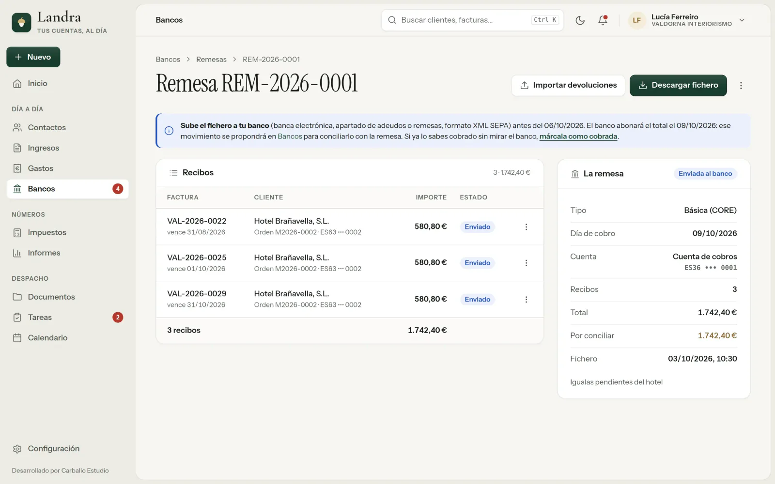Toggle dark mode moon icon
775x484 pixels.
tap(580, 20)
